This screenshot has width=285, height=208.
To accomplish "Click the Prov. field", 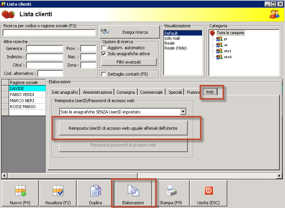I will [x=88, y=49].
